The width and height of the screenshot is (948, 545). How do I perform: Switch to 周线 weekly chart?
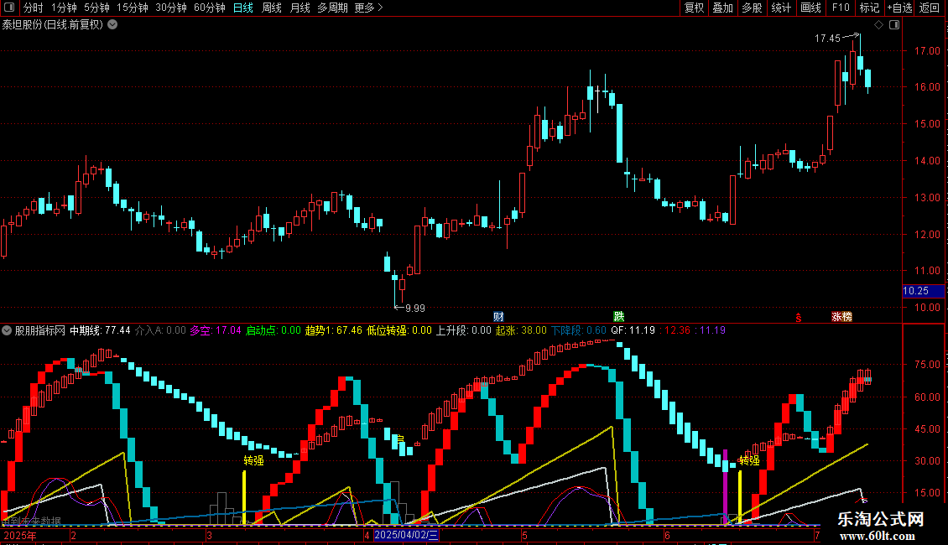click(x=272, y=8)
